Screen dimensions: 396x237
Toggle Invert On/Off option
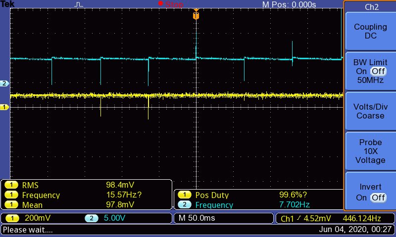[370, 191]
